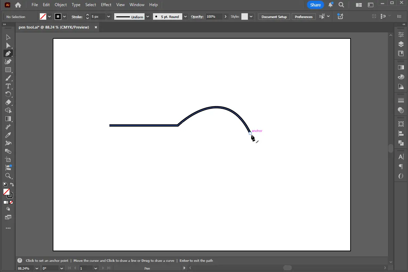Open Preferences from the control bar
The height and width of the screenshot is (272, 408).
tap(303, 16)
